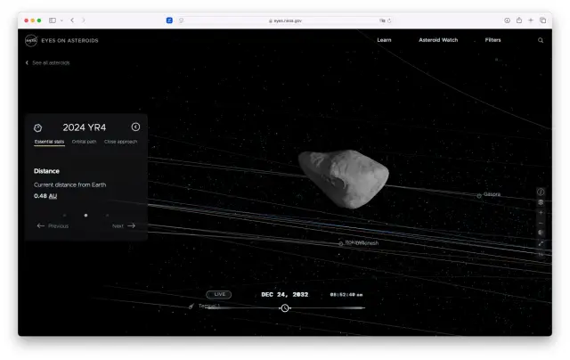The image size is (570, 360).
Task: Click the time slider handle
Action: pyautogui.click(x=285, y=307)
